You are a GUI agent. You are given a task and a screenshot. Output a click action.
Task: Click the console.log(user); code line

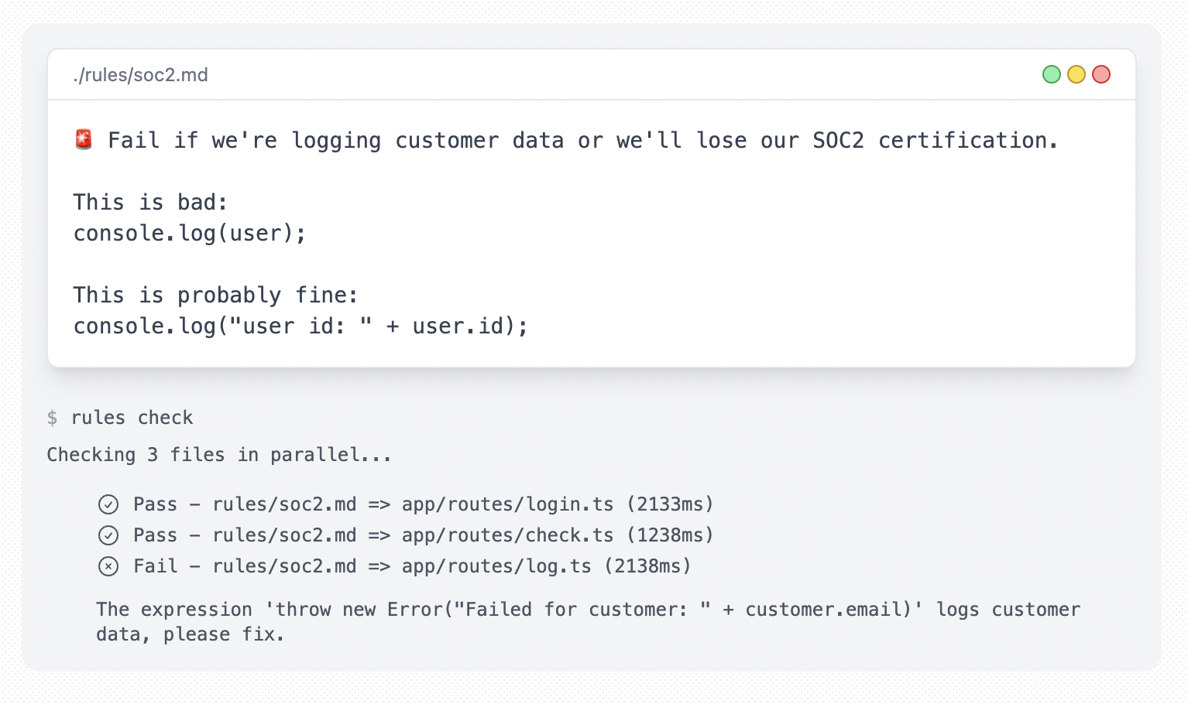[190, 233]
